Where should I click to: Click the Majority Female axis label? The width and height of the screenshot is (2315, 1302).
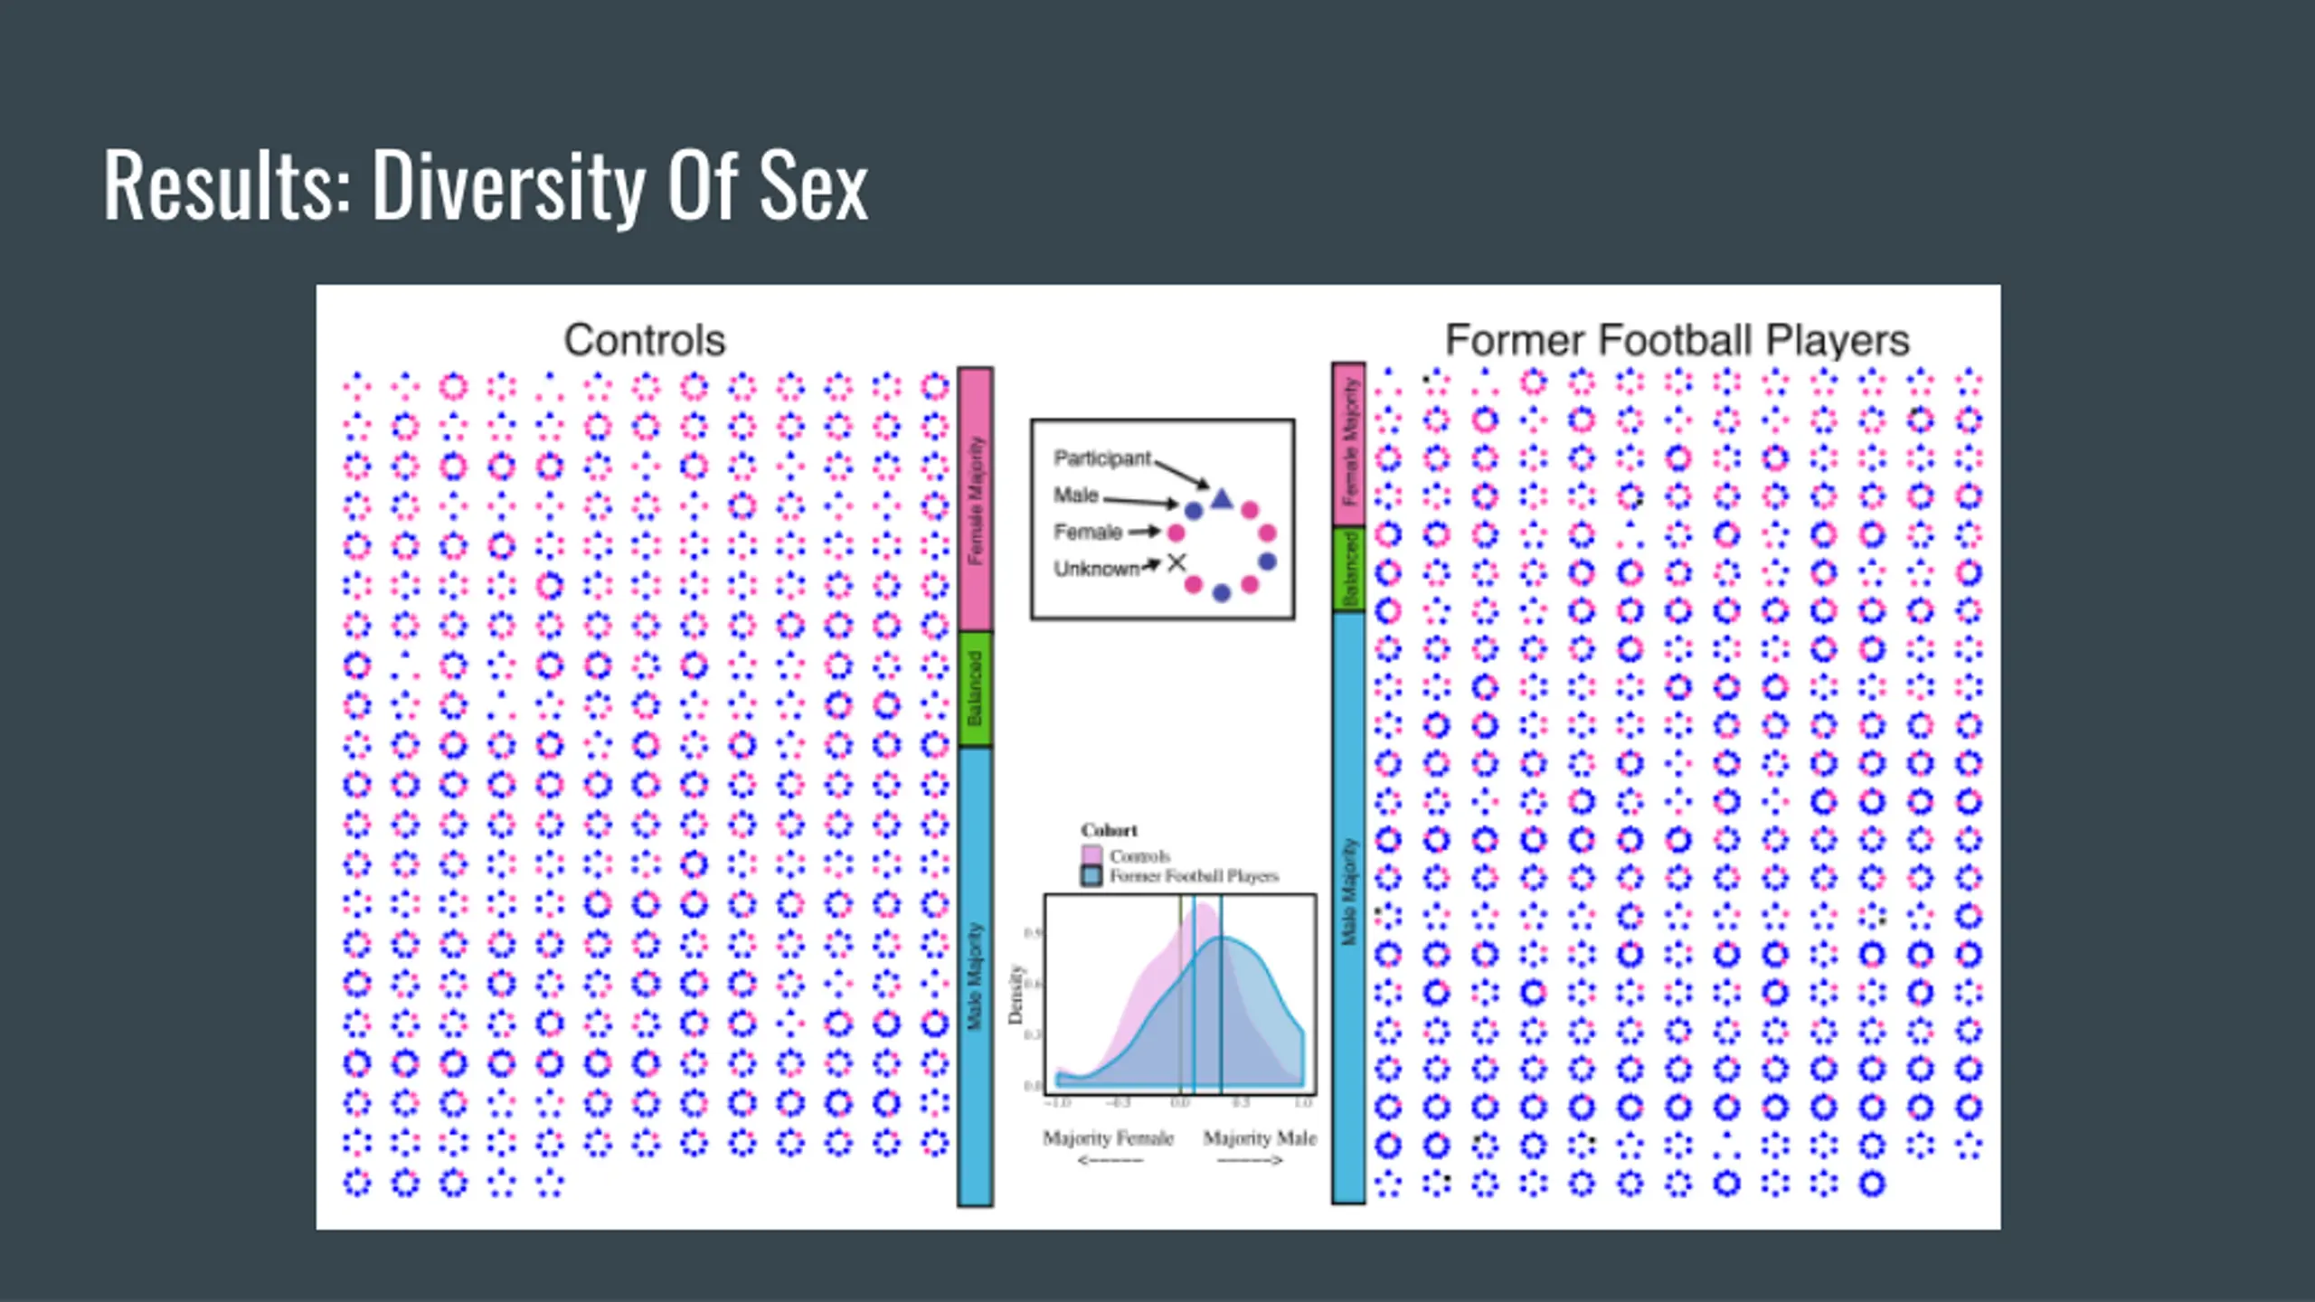point(1109,1138)
